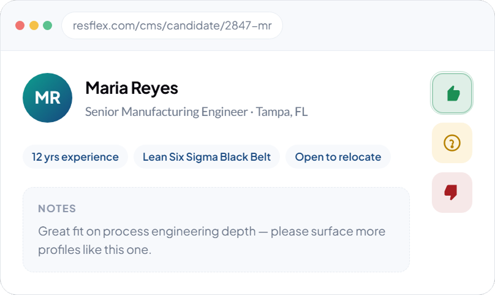Click the MR avatar circle
This screenshot has width=495, height=295.
click(47, 98)
